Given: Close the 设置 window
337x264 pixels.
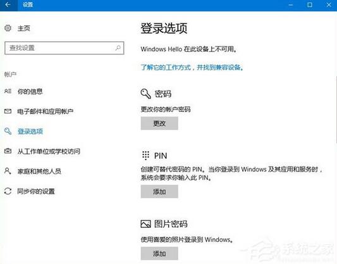Looking at the screenshot, I should click(x=329, y=4).
